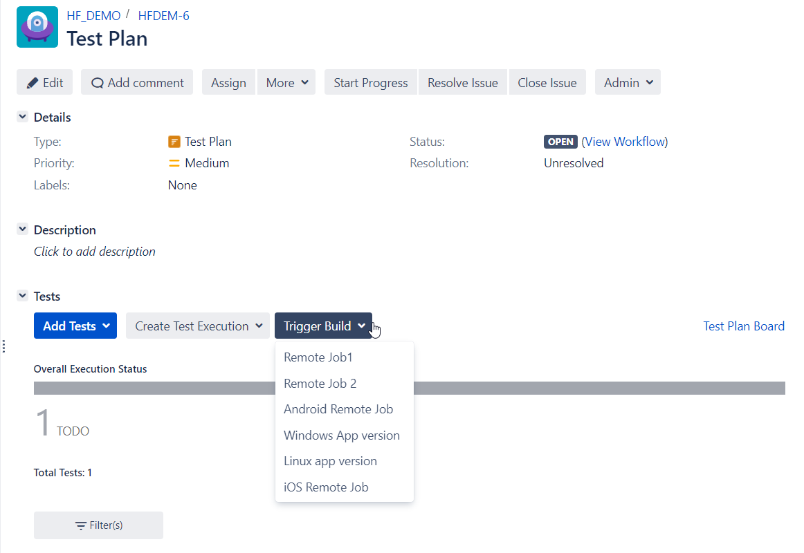Click the Medium priority icon
Viewport: 804px width, 553px height.
click(x=174, y=163)
